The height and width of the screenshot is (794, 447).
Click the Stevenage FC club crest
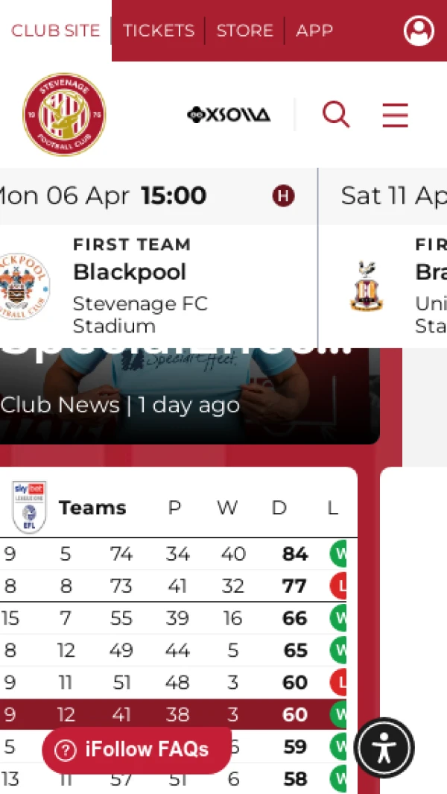click(x=64, y=115)
